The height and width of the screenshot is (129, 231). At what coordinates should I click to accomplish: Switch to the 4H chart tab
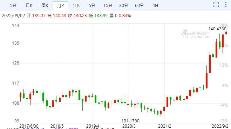pyautogui.click(x=155, y=6)
